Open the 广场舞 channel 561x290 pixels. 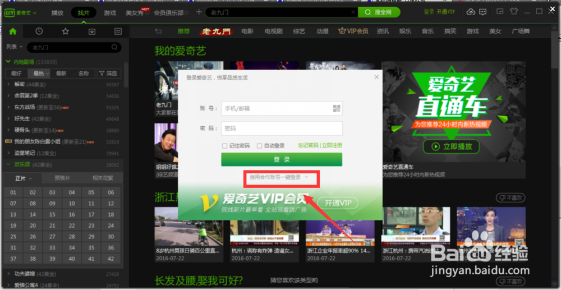(x=521, y=31)
